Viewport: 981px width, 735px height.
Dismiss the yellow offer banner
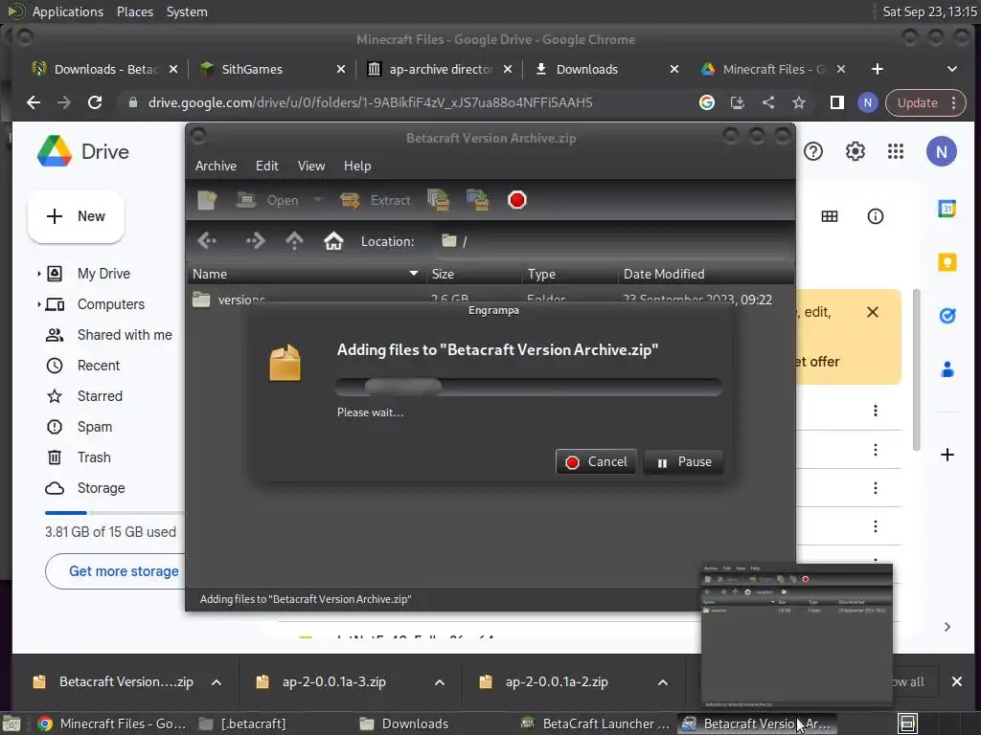tap(872, 312)
